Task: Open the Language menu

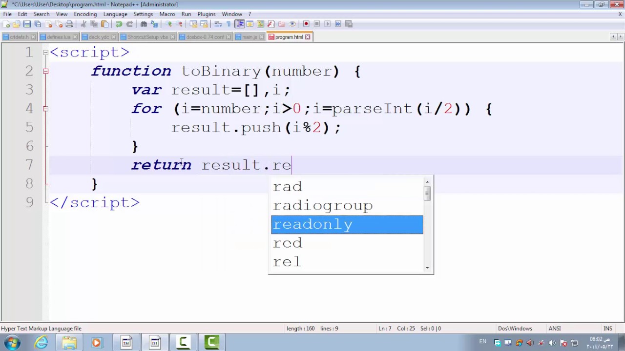Action: click(115, 14)
